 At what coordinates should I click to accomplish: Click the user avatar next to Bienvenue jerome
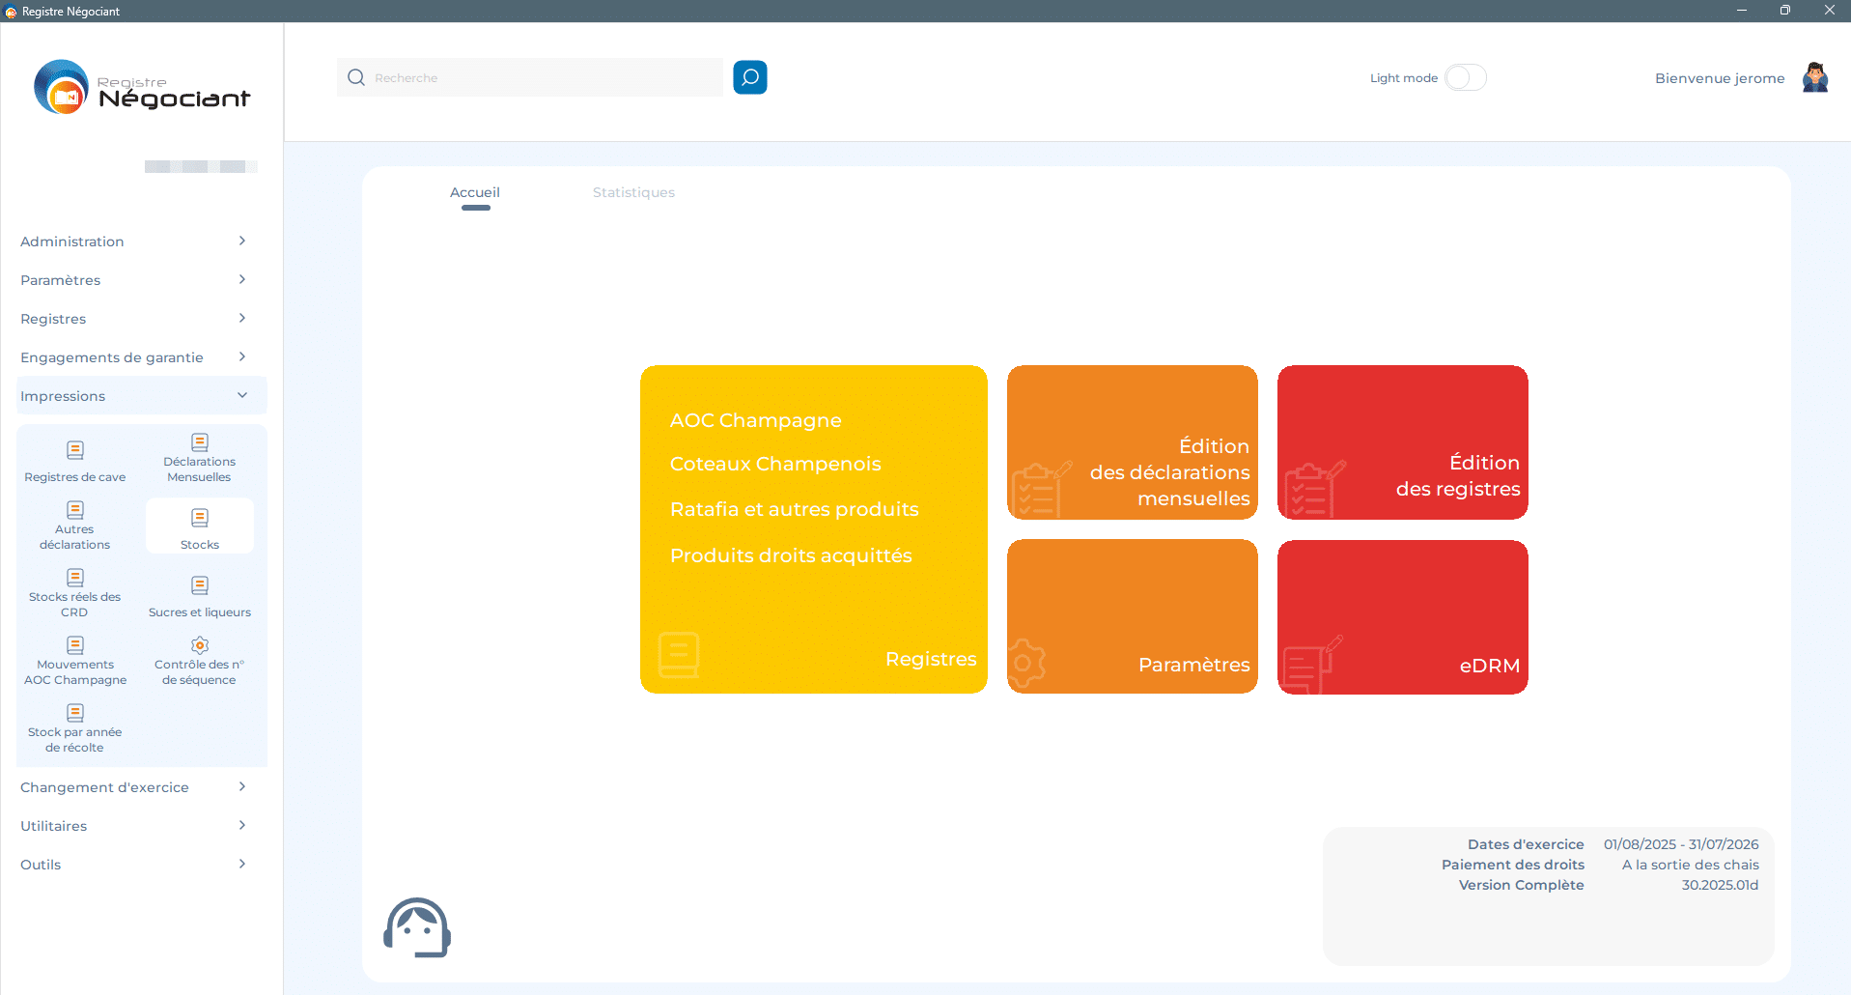pos(1814,77)
